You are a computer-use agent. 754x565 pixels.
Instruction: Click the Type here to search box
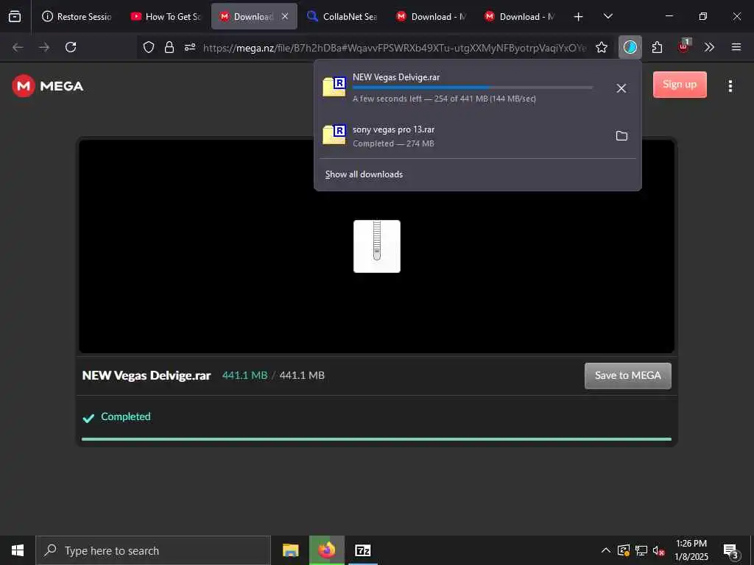click(153, 550)
